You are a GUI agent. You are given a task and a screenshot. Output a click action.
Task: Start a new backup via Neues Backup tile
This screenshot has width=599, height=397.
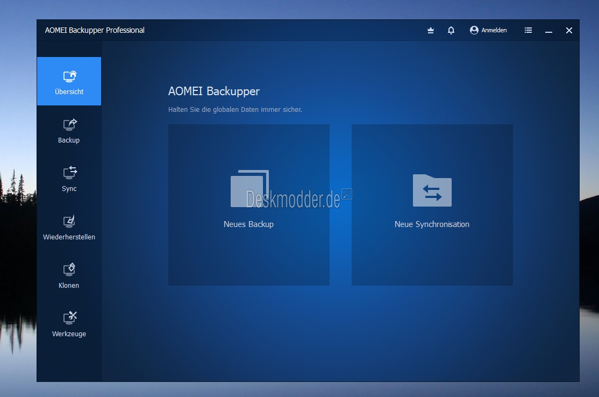coord(249,205)
